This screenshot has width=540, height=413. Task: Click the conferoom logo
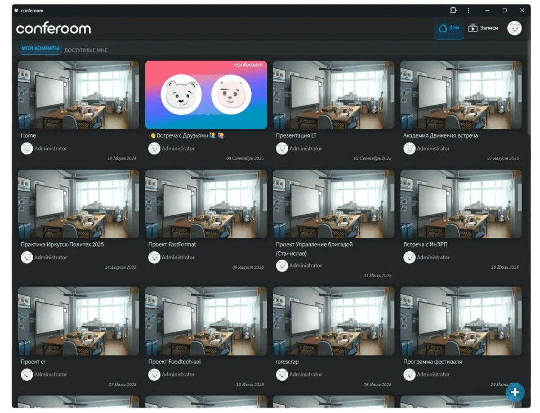click(53, 29)
